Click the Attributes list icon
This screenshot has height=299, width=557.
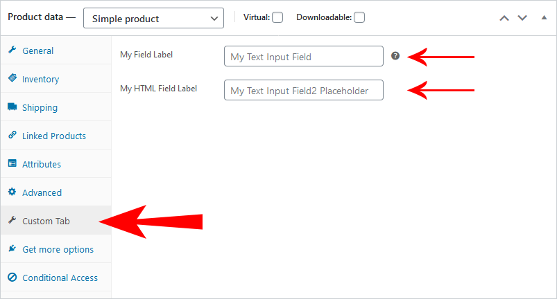12,163
